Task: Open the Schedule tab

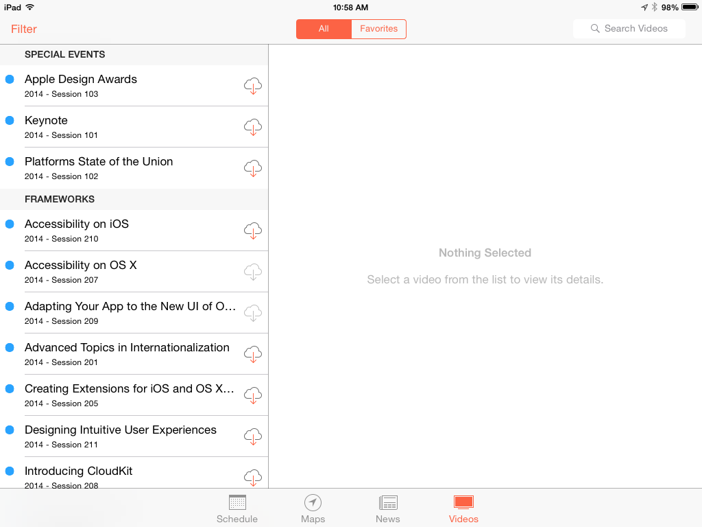Action: tap(237, 509)
